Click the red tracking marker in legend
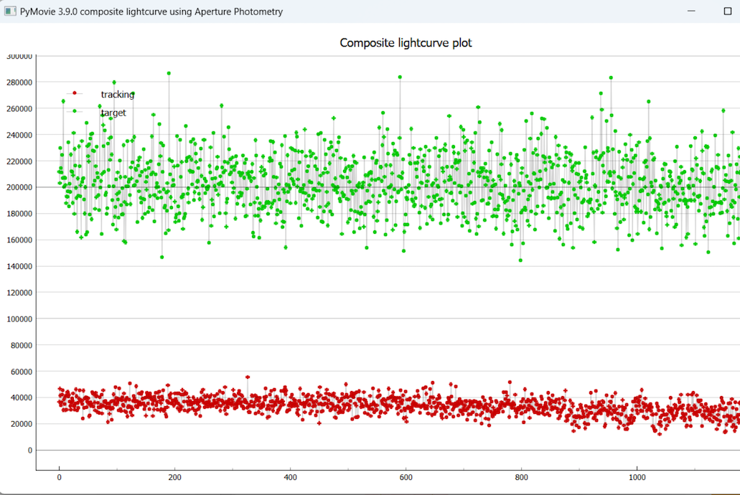740x495 pixels. pyautogui.click(x=74, y=93)
